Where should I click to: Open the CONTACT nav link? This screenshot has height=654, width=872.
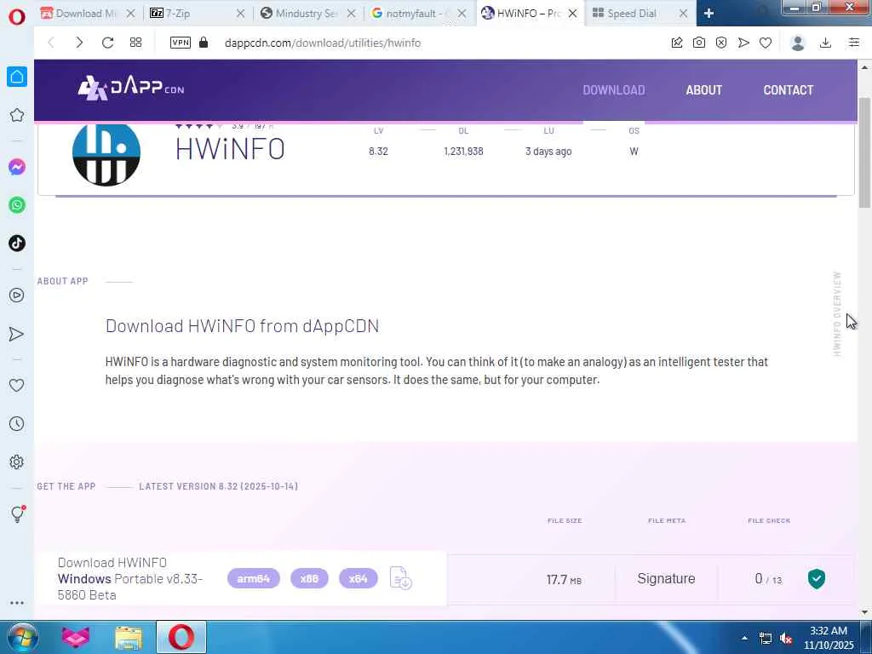click(788, 90)
